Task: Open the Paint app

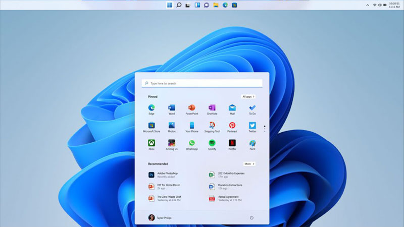Action: [x=252, y=145]
